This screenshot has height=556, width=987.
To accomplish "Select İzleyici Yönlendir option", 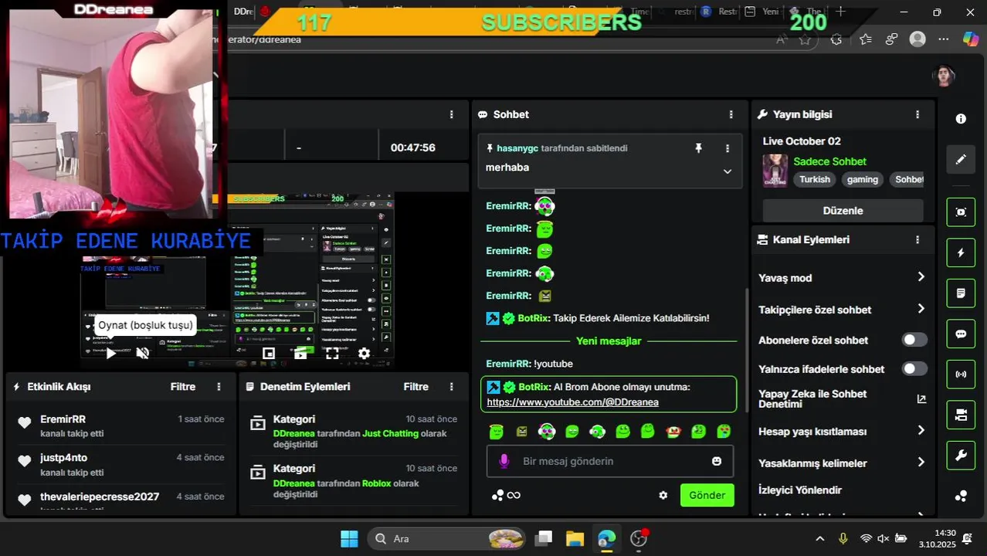I will 800,490.
